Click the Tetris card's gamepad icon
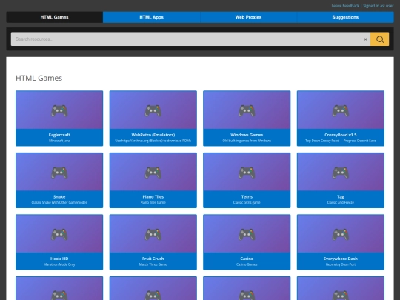 point(247,173)
